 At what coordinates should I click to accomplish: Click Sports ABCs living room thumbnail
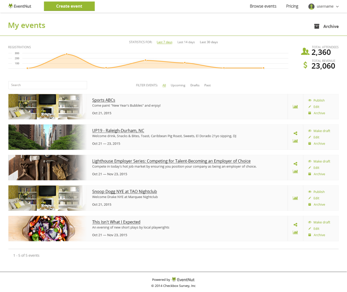(47, 107)
